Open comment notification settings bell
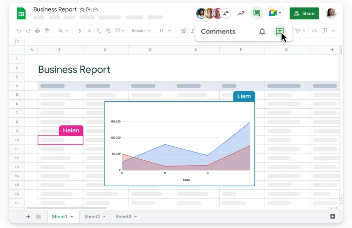352x228 pixels. 262,32
